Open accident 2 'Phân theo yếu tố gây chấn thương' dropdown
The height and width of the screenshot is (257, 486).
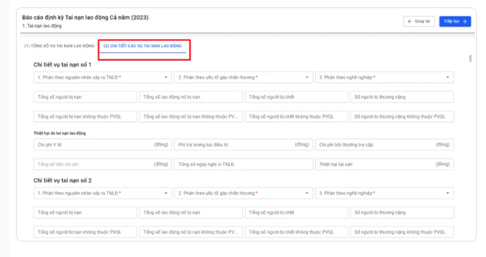point(243,193)
